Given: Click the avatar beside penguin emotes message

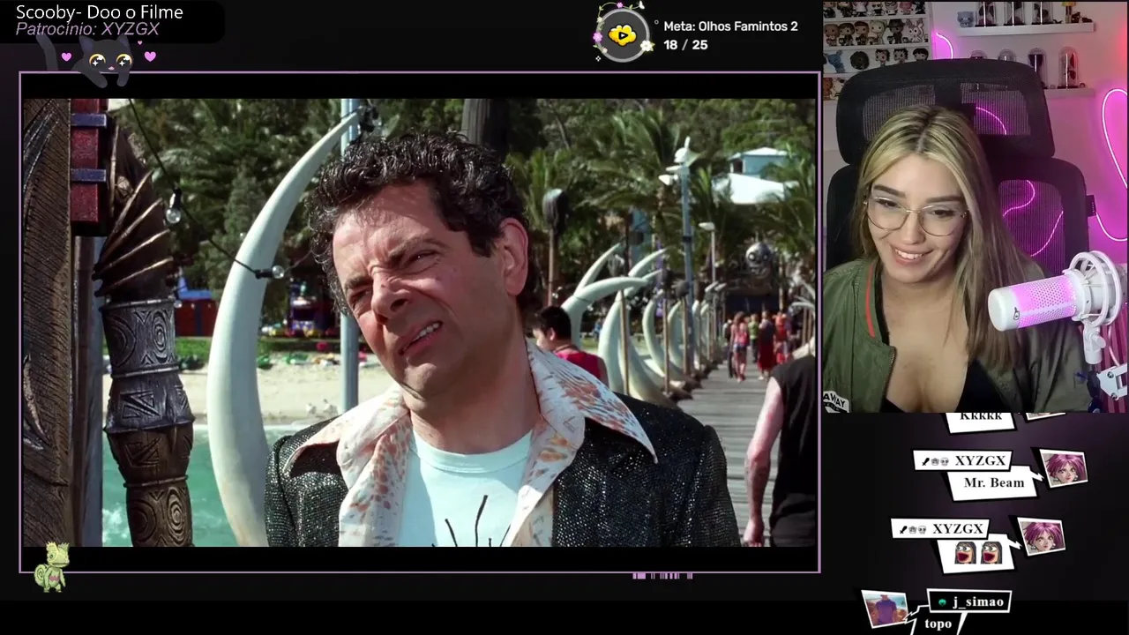Looking at the screenshot, I should click(1042, 537).
